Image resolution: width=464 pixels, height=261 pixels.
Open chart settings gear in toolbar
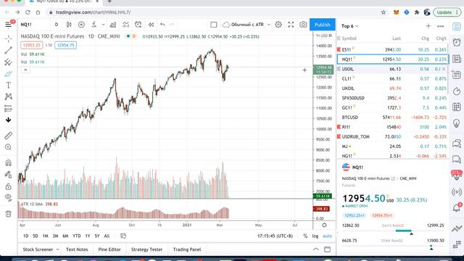coord(278,25)
